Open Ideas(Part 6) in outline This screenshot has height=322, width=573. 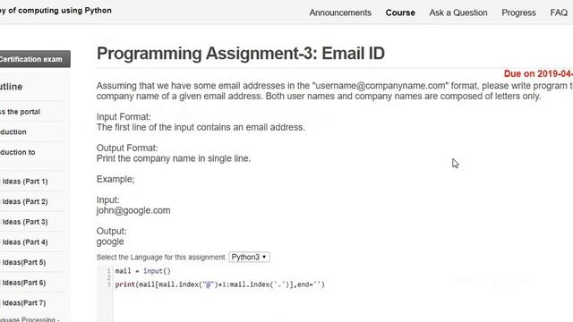[24, 283]
